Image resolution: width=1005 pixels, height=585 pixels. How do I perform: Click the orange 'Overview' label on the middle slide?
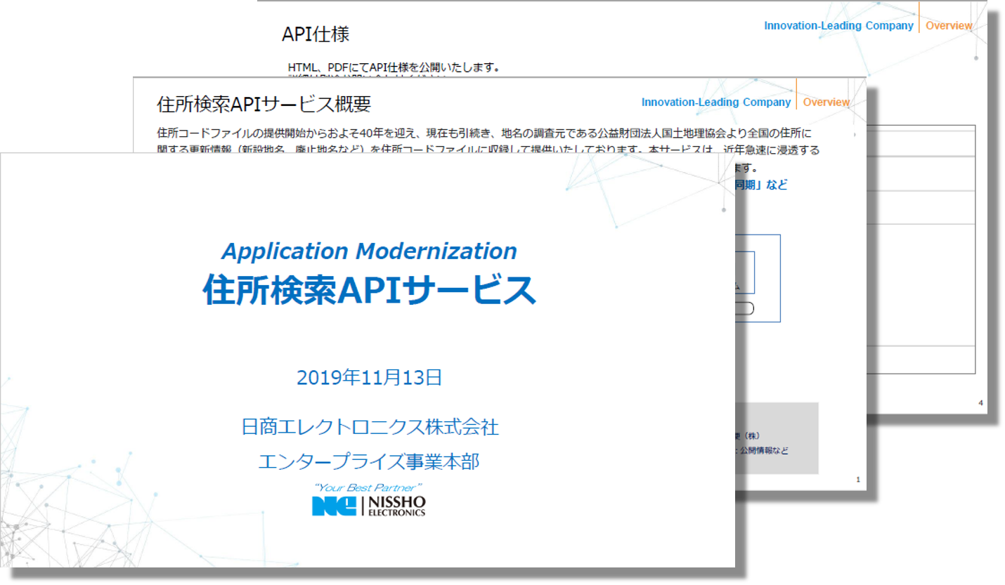pyautogui.click(x=826, y=103)
